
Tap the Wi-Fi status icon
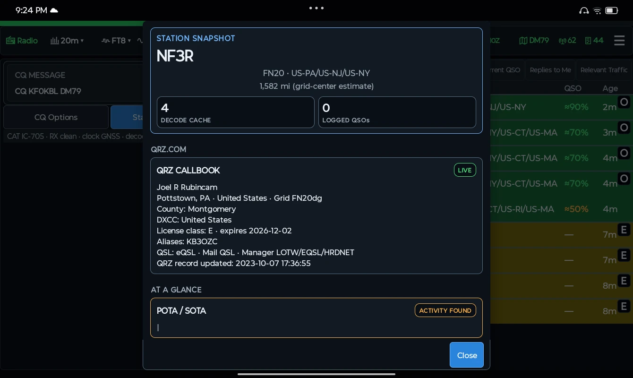tap(597, 10)
